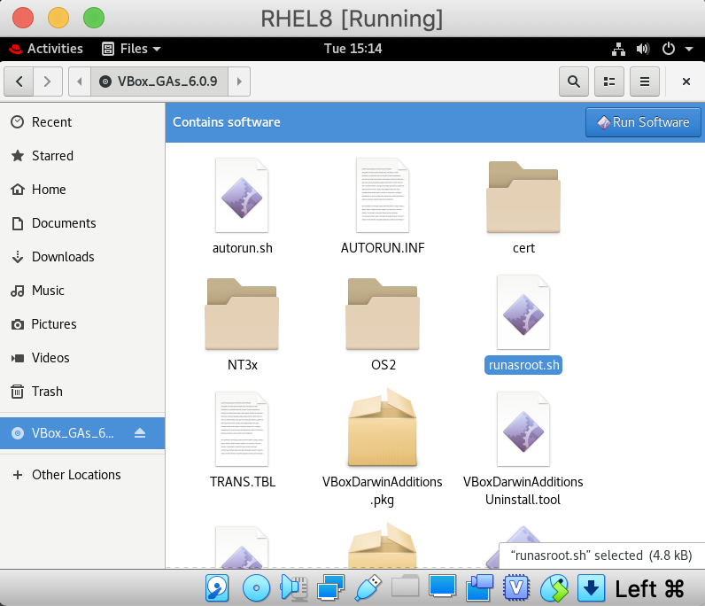Viewport: 705px width, 606px height.
Task: Open the Files application menu
Action: [131, 49]
